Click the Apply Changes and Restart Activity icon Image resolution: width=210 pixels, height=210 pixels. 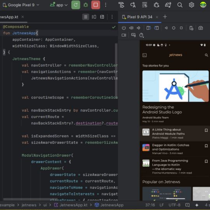tap(121, 5)
